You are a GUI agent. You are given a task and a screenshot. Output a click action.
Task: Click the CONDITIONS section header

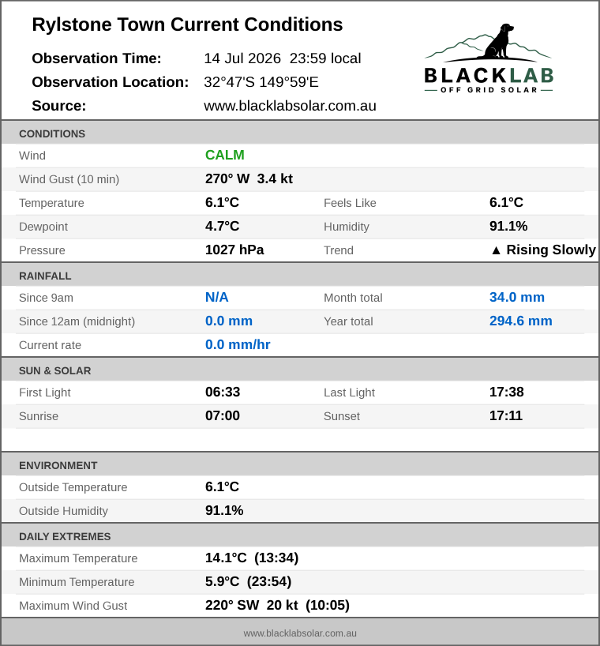point(300,133)
